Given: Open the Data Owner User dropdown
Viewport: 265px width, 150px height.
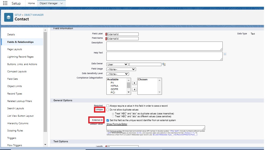Looking at the screenshot, I should pos(117,64).
